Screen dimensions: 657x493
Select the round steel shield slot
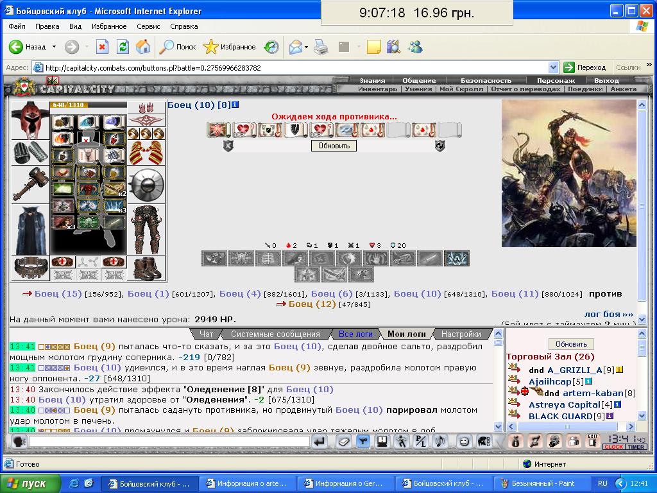[x=146, y=185]
